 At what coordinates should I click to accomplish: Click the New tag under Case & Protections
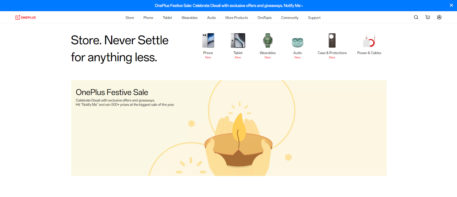point(332,57)
